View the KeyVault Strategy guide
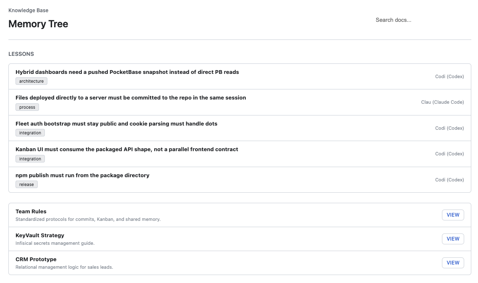The width and height of the screenshot is (478, 283). tap(452, 238)
